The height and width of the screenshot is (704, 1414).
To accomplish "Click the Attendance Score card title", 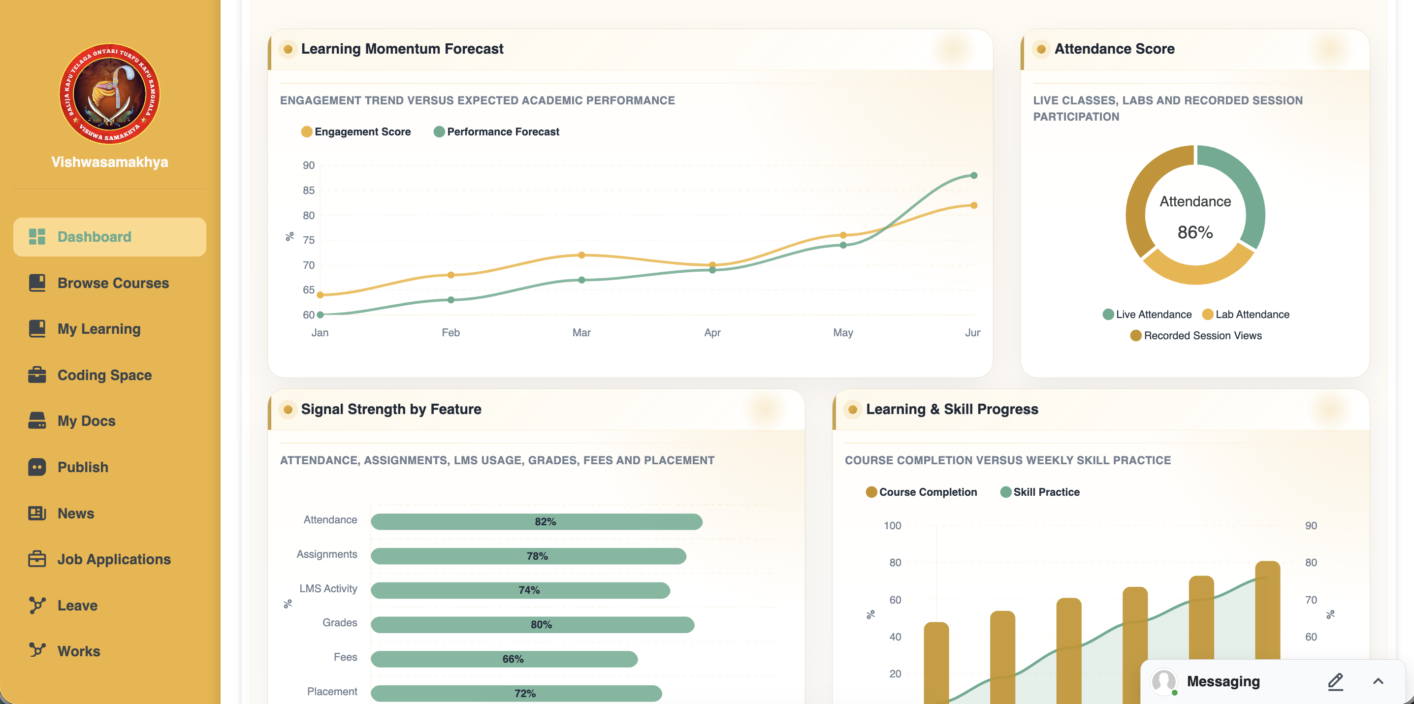I will 1114,49.
